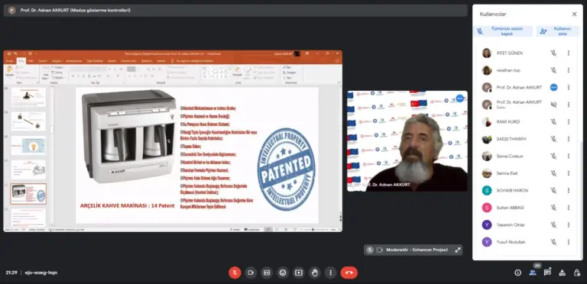This screenshot has height=284, width=587.
Task: Open more options for Semra Elail
Action: click(569, 173)
